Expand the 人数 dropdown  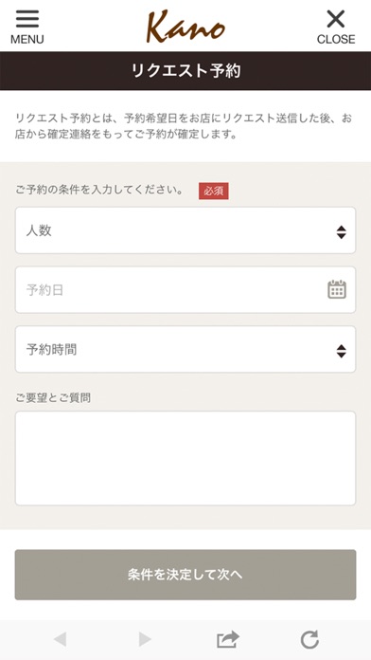coord(185,230)
